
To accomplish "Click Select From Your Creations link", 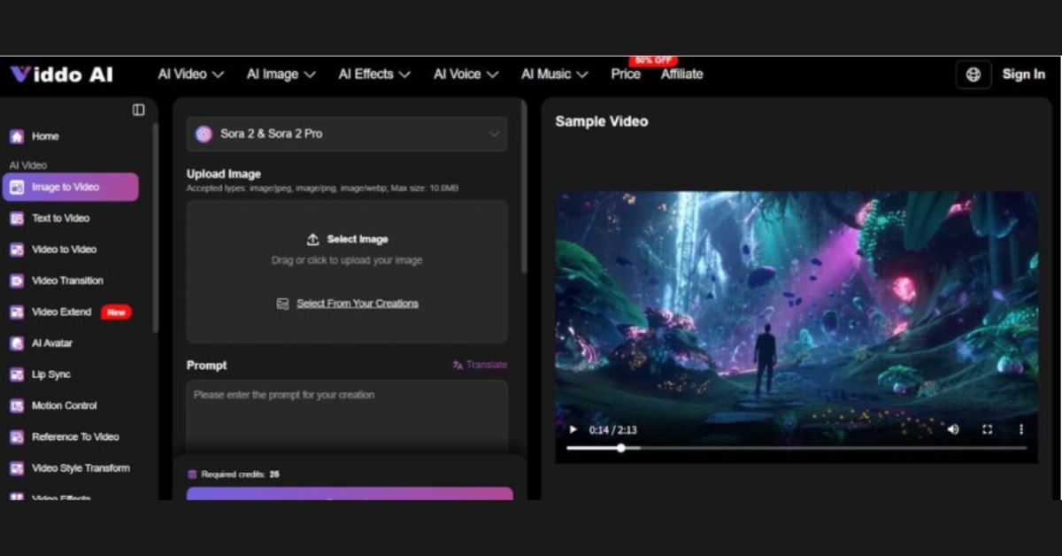I will point(357,304).
